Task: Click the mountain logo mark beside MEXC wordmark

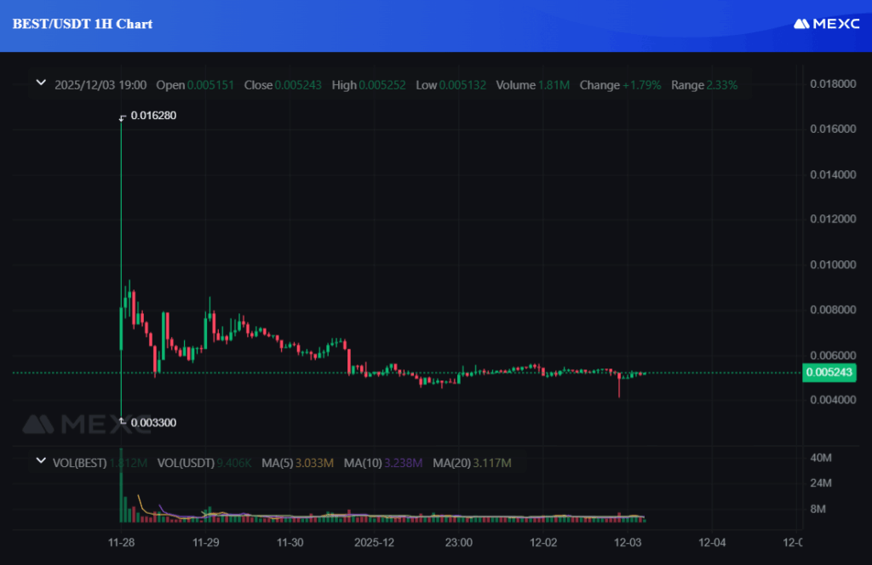Action: coord(800,25)
